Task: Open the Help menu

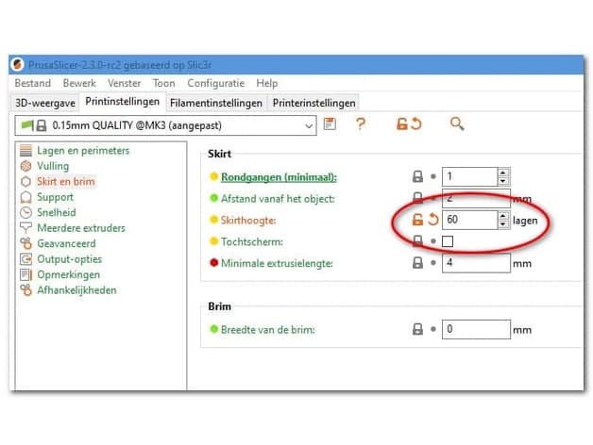Action: pos(267,83)
